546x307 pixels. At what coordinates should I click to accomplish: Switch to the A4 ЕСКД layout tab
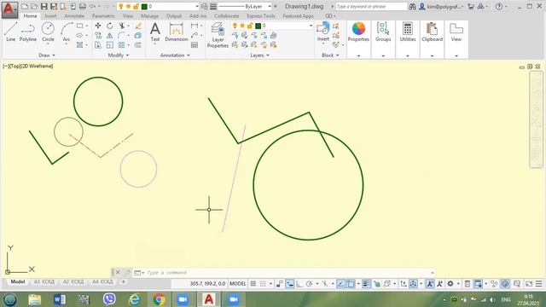102,281
